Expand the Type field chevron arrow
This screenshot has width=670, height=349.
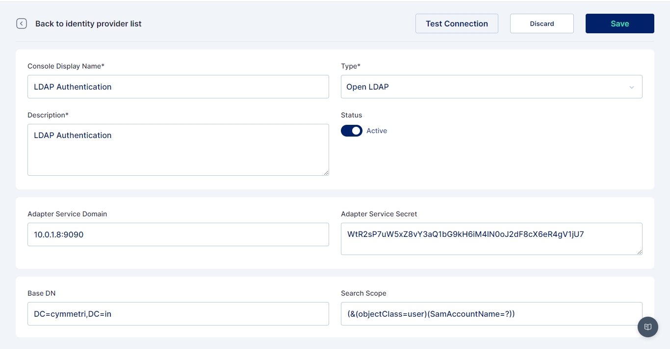[632, 87]
